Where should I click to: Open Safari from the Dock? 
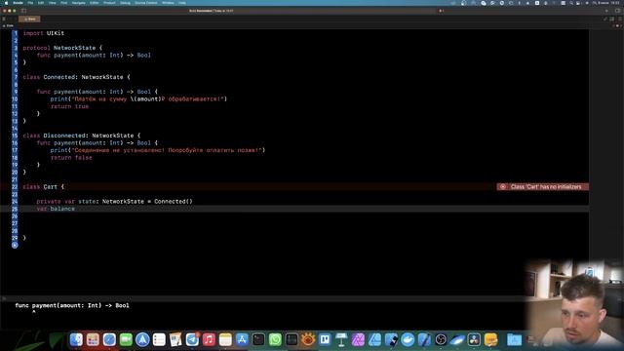[109, 339]
